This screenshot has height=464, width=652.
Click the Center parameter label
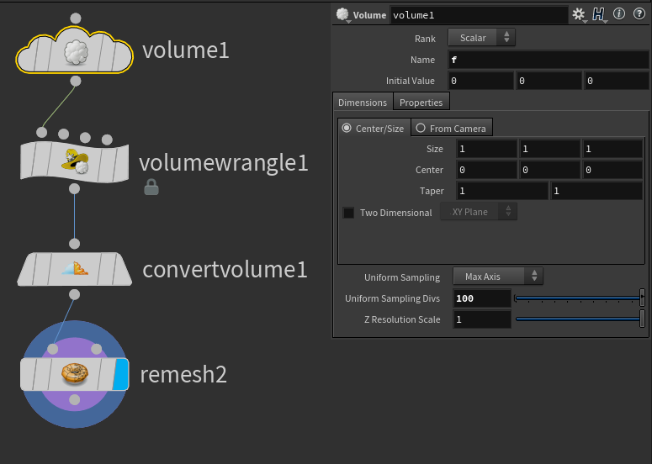429,170
